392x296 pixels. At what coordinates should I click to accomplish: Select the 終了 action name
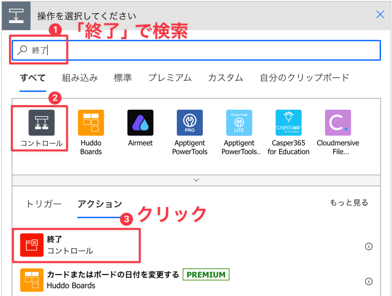click(x=54, y=239)
